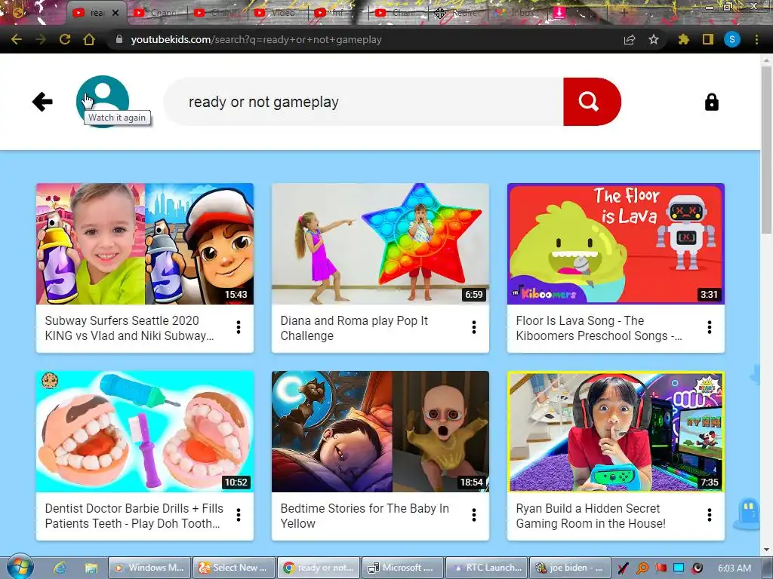The image size is (773, 579).
Task: Click the YouTube Kids back arrow
Action: [42, 102]
